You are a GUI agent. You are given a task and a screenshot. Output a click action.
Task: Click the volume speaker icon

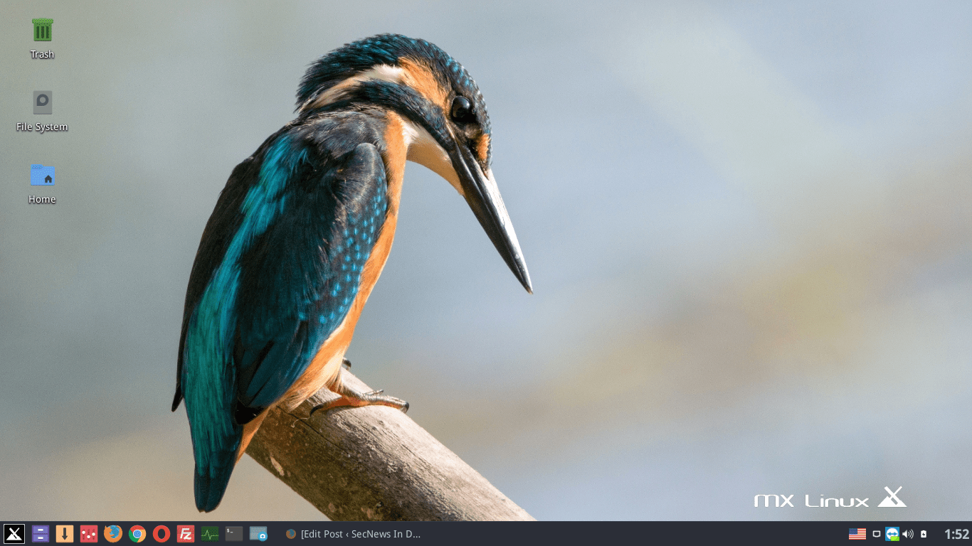[x=908, y=534]
